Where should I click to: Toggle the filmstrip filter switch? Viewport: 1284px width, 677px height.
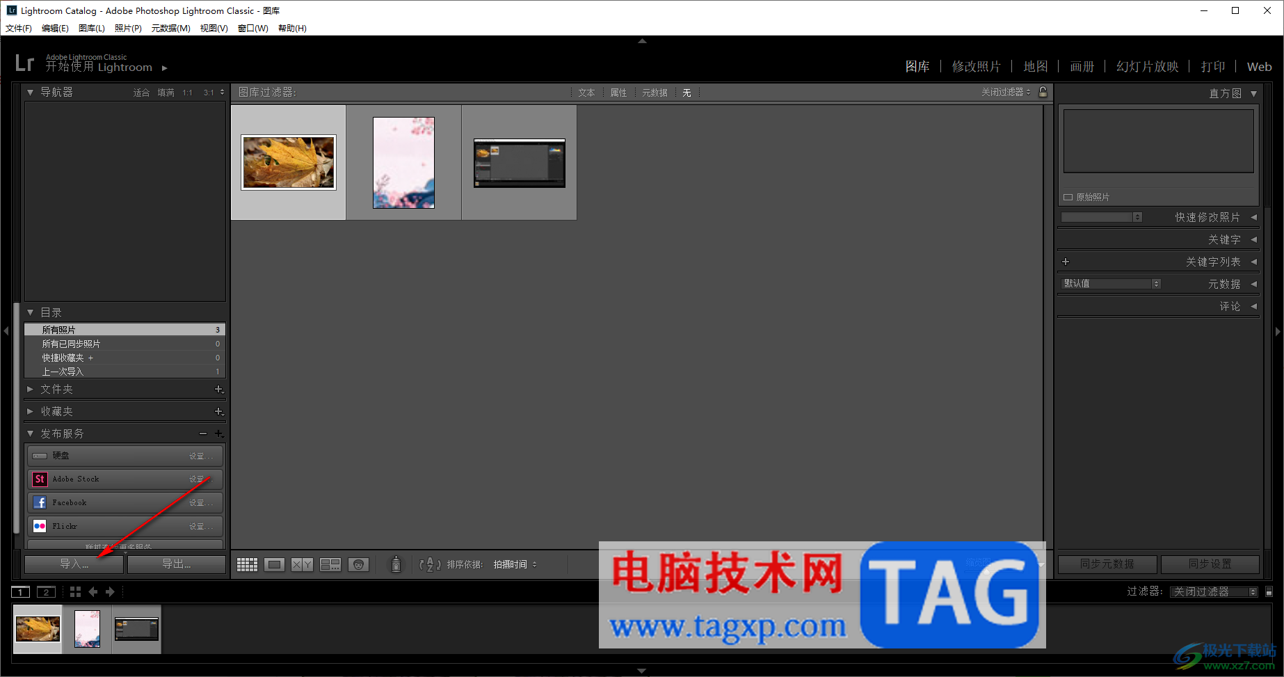tap(1269, 591)
